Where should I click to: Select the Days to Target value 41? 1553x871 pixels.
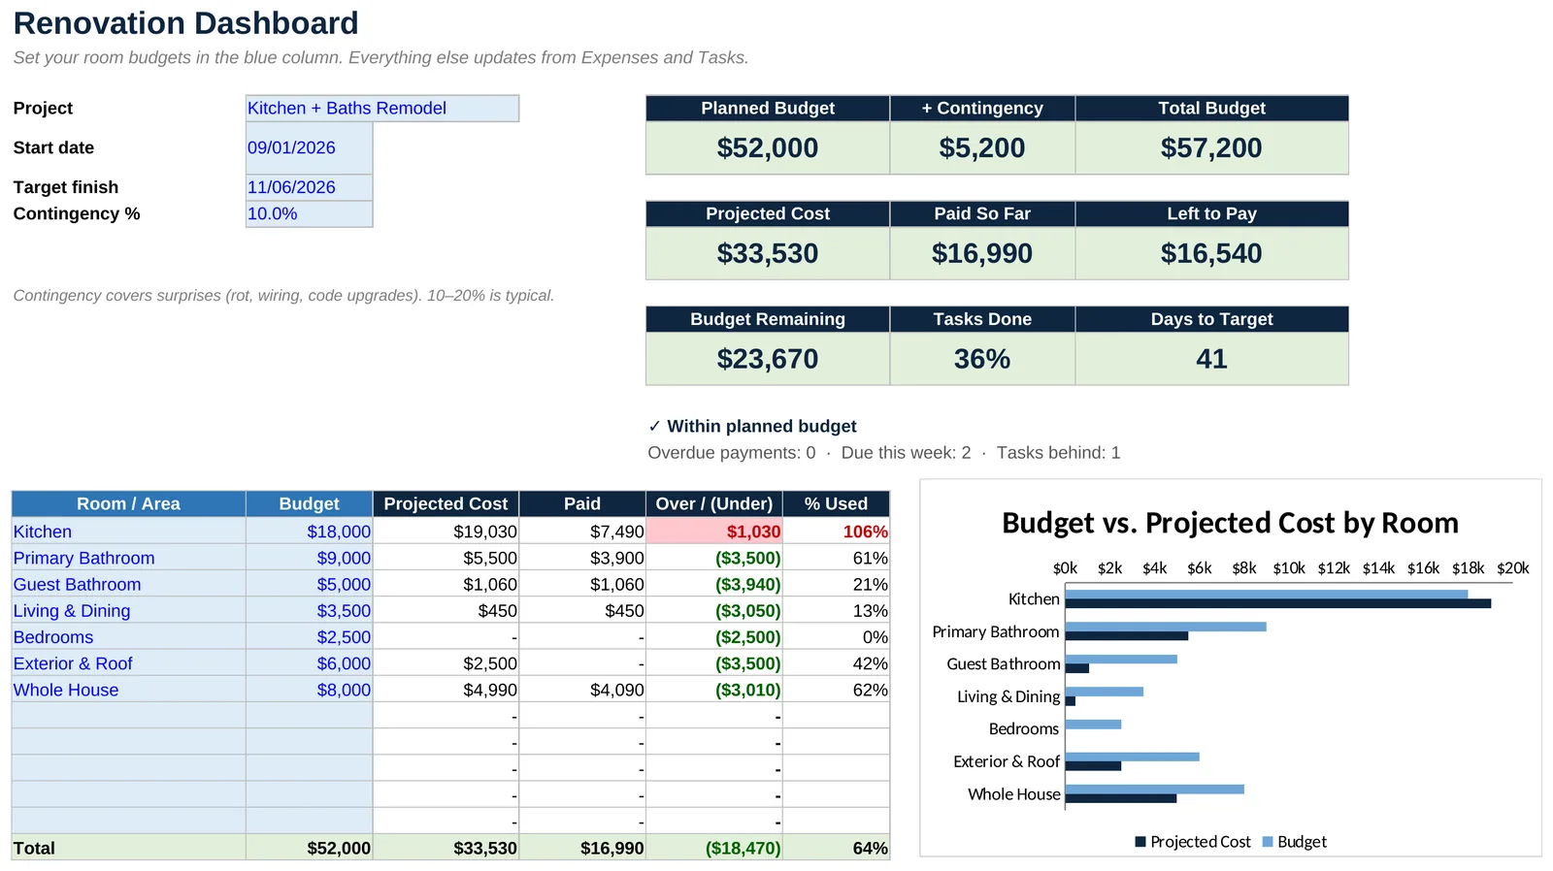[1211, 360]
